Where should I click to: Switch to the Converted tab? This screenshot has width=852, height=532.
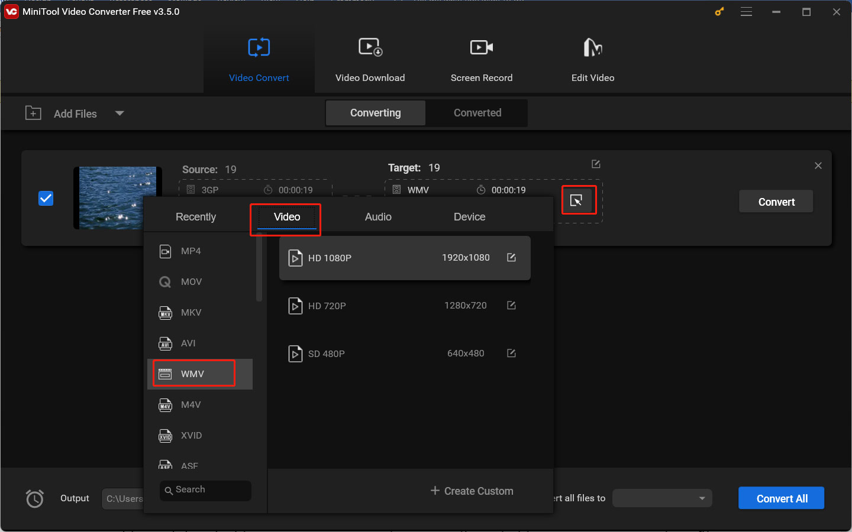(477, 113)
